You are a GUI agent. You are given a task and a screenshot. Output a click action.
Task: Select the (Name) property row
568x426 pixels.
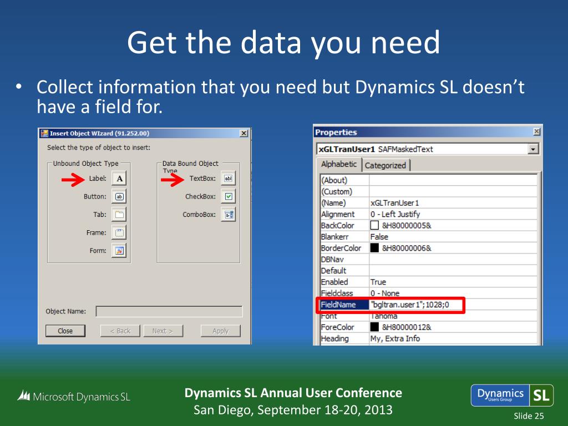pos(429,202)
